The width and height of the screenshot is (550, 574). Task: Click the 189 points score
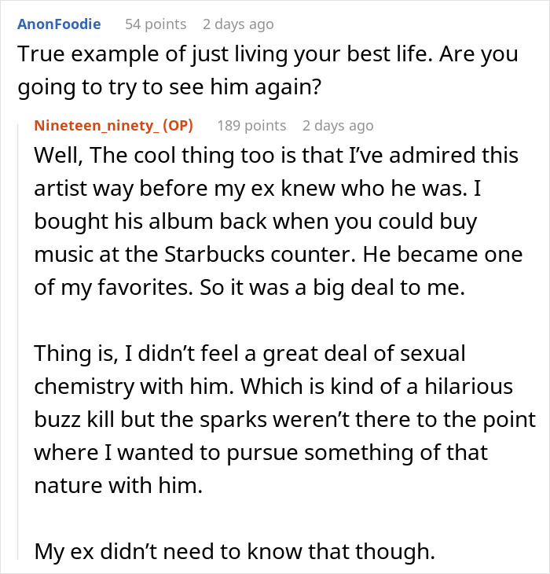coord(251,126)
